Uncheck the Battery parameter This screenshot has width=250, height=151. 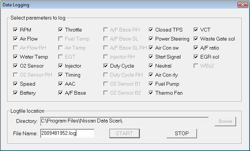pyautogui.click(x=15, y=93)
